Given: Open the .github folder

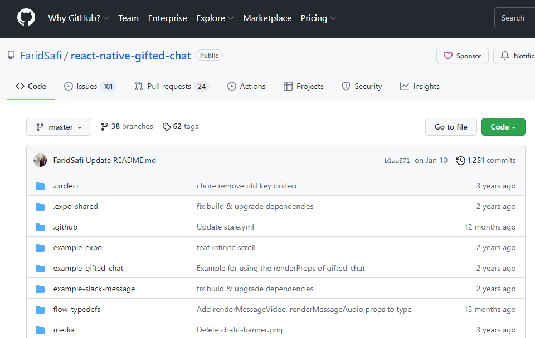Looking at the screenshot, I should 65,227.
